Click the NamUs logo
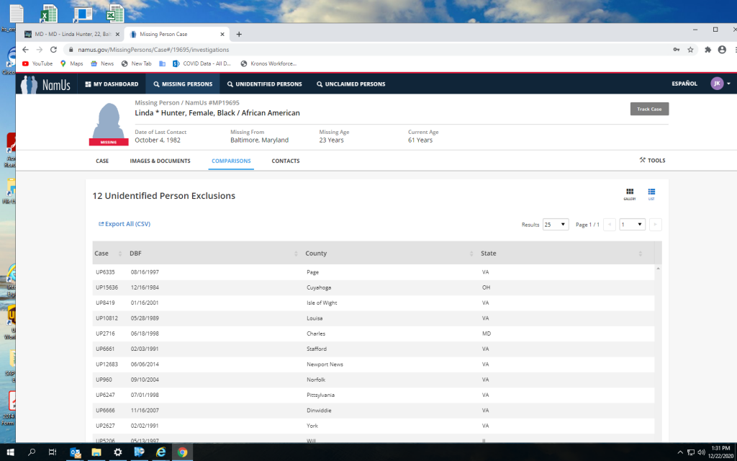The width and height of the screenshot is (737, 461). pyautogui.click(x=46, y=84)
